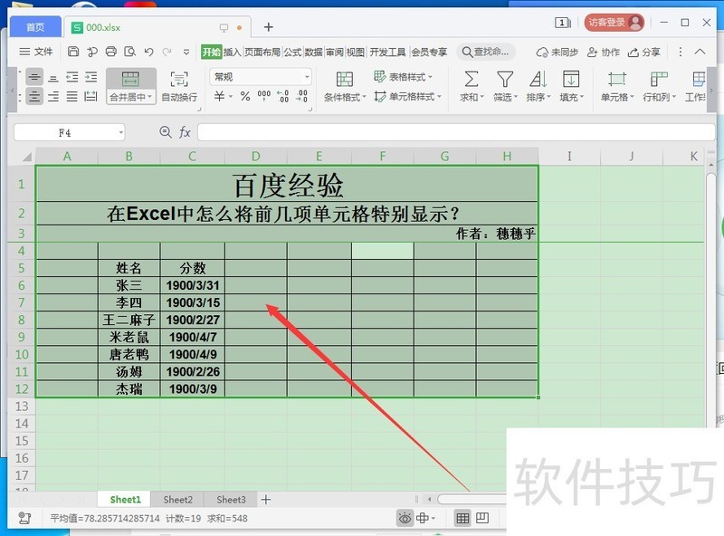Click the Redo arrow icon

click(167, 52)
